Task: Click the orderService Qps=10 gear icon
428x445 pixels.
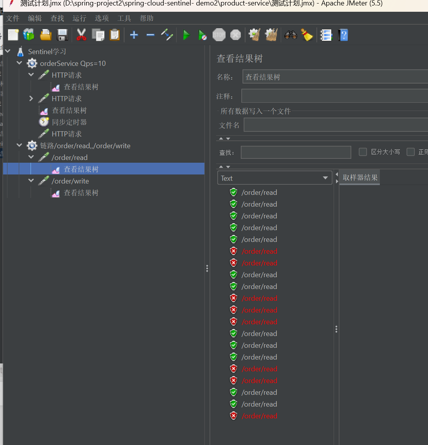Action: click(x=32, y=63)
